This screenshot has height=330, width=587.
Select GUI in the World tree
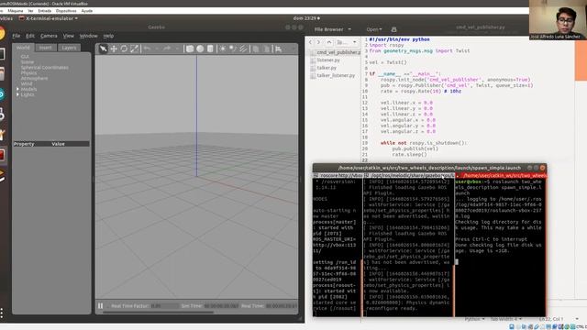[x=25, y=57]
